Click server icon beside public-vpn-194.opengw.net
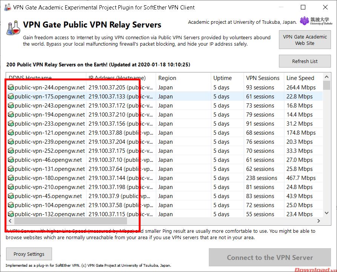The height and width of the screenshot is (272, 337). tap(11, 115)
